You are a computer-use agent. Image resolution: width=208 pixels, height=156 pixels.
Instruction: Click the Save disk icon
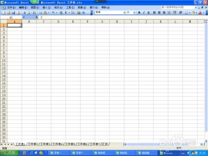[13, 13]
